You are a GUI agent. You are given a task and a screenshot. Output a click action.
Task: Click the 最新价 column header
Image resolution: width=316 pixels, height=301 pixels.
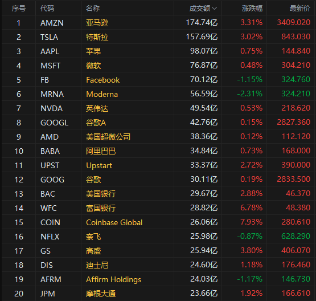pyautogui.click(x=300, y=9)
